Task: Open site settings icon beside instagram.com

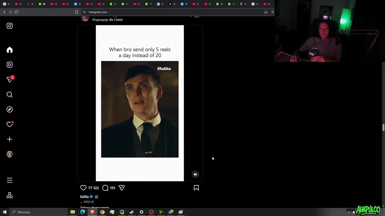Action: [84, 12]
